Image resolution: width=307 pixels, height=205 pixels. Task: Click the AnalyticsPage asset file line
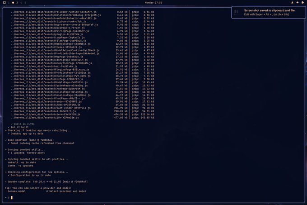(x=51, y=63)
